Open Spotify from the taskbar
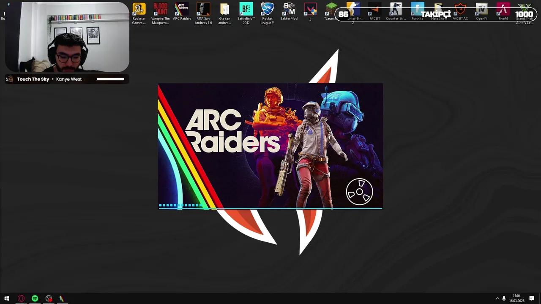Screen dimensions: 541x304 [x=35, y=299]
